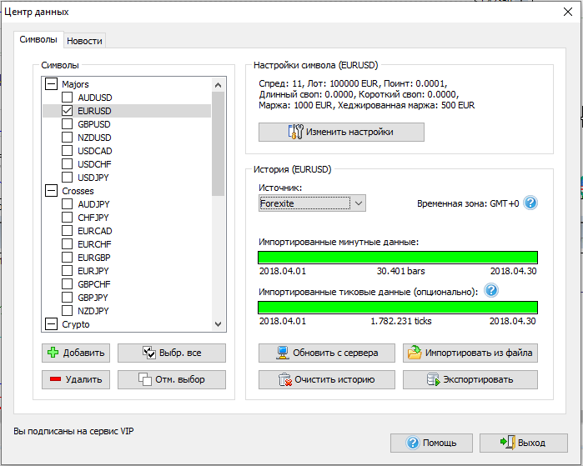Uncheck the EURUSD symbol checkbox

pos(68,111)
